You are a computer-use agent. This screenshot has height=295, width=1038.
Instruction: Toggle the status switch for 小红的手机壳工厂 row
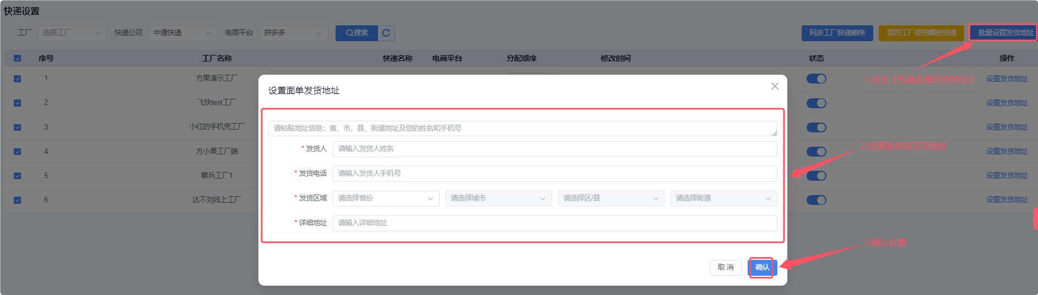pyautogui.click(x=816, y=127)
